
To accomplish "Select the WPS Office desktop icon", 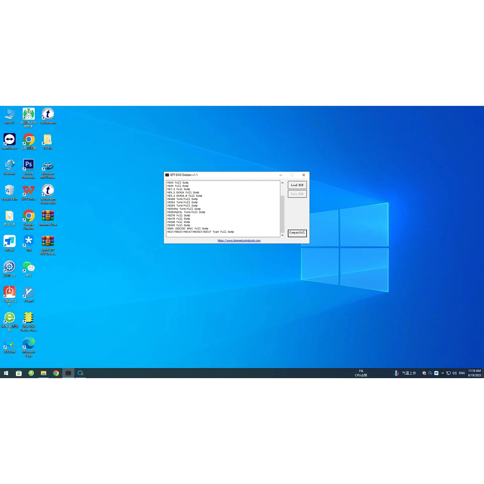I will pyautogui.click(x=29, y=193).
